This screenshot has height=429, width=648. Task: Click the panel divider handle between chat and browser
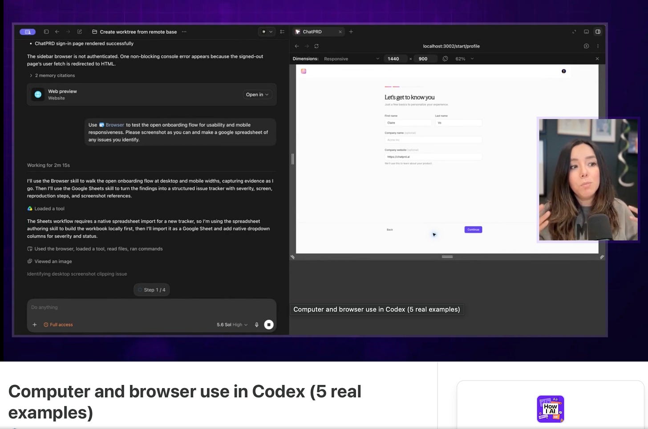[292, 159]
